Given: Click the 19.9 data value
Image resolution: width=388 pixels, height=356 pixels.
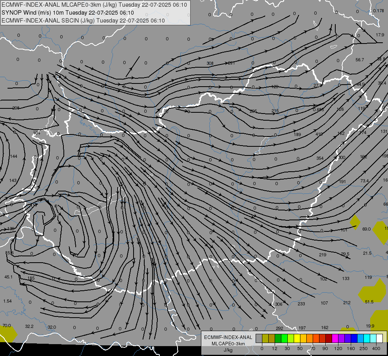Looking at the screenshot, I should (370, 326).
